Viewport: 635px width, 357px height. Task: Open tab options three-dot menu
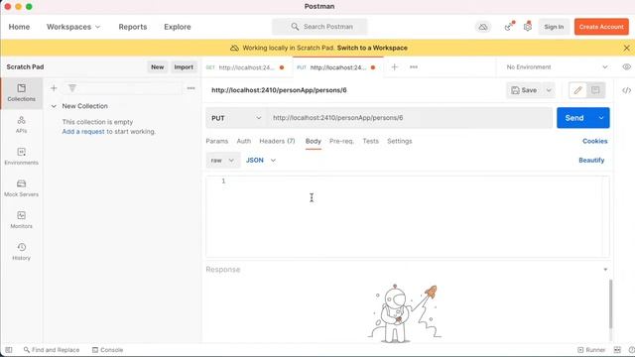point(414,67)
